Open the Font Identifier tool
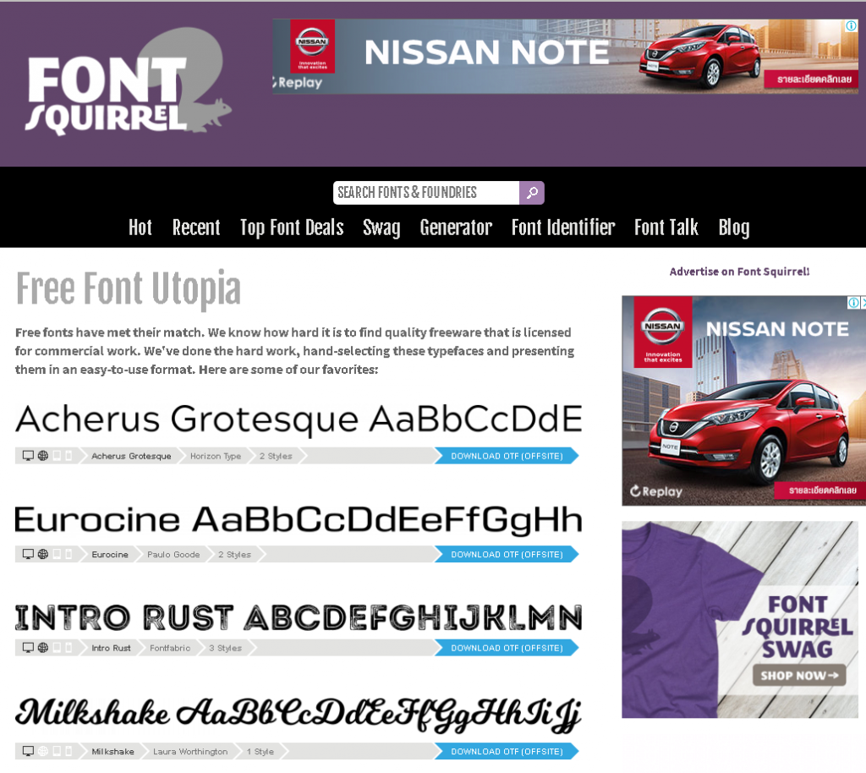This screenshot has height=773, width=866. point(562,228)
